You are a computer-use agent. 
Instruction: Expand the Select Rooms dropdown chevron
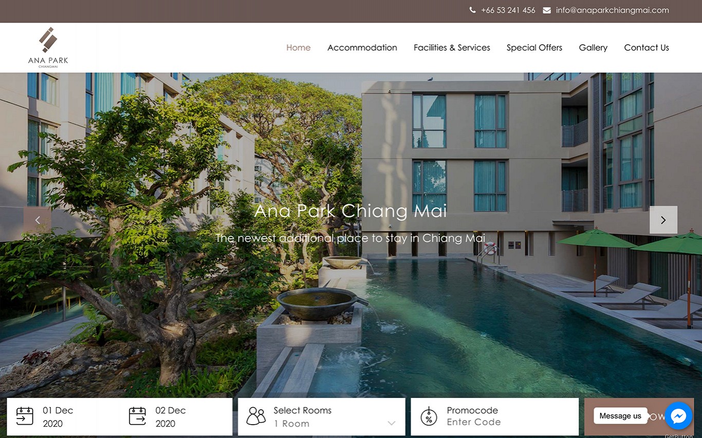(x=392, y=423)
